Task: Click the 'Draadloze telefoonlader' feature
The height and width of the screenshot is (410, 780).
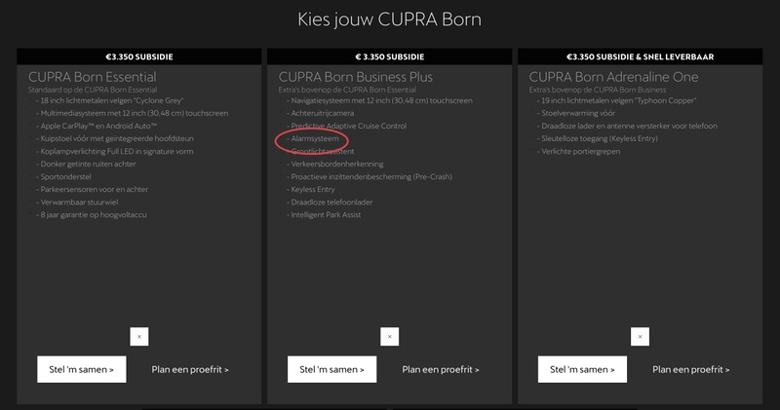Action: 331,203
